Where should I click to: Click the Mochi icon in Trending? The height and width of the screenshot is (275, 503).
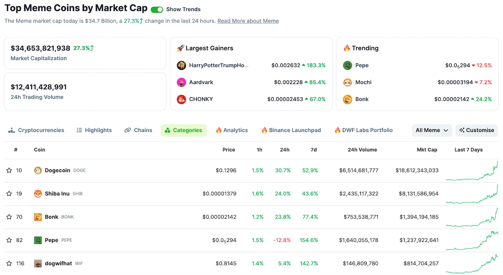point(347,82)
